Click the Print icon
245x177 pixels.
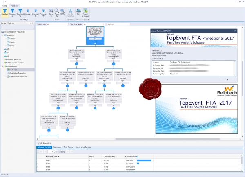pyautogui.click(x=78, y=11)
